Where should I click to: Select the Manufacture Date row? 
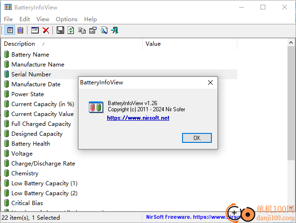(x=119, y=84)
